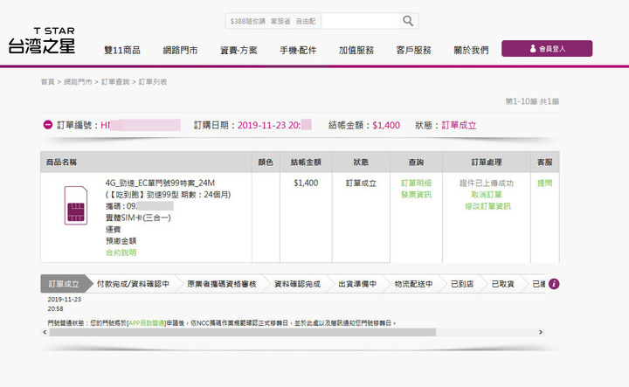Click 自由配 search suggestion
Viewport: 629px width, 387px height.
coord(305,21)
